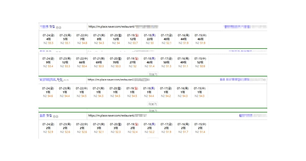Viewport: 306px width, 161px height.
Task: Click the circled M icon in the first keyword row
Action: (x=57, y=27)
